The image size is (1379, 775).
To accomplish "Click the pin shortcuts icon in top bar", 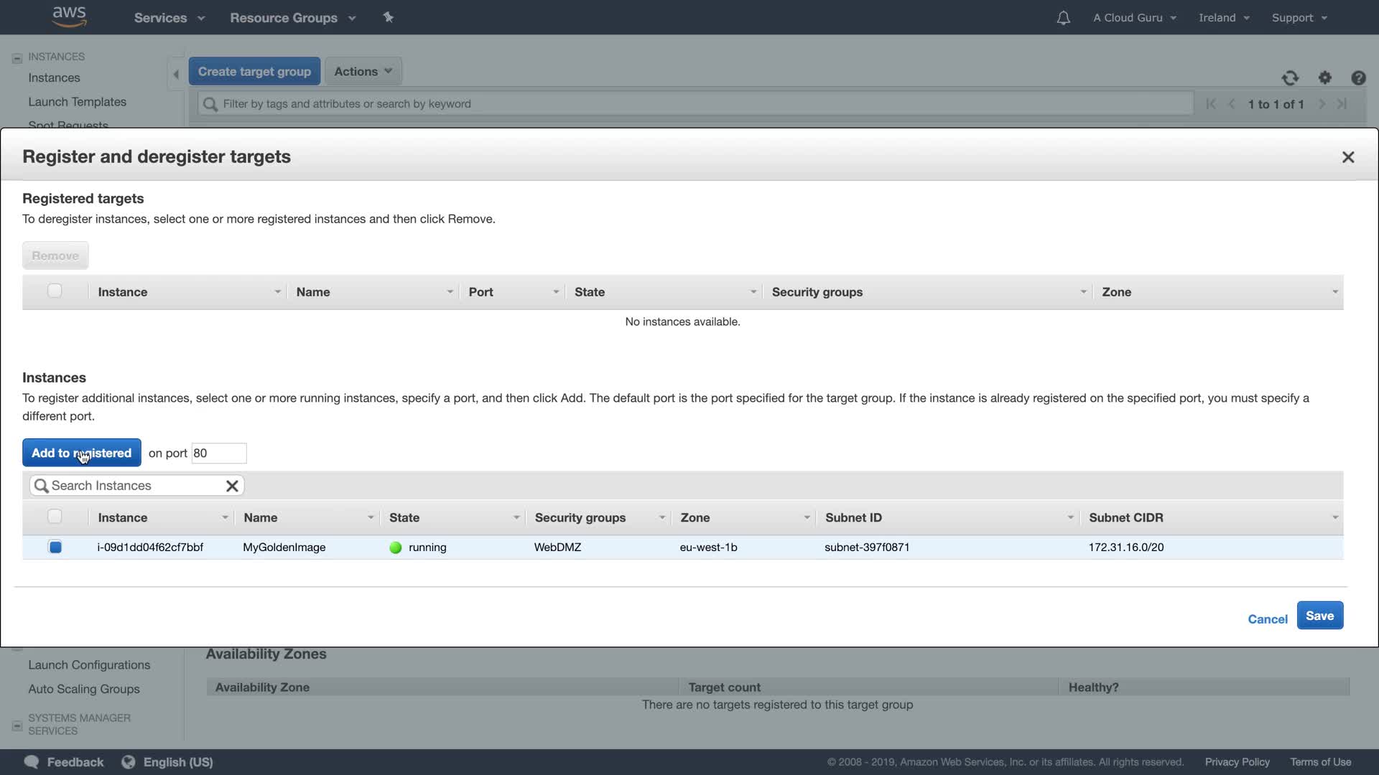I will click(388, 17).
